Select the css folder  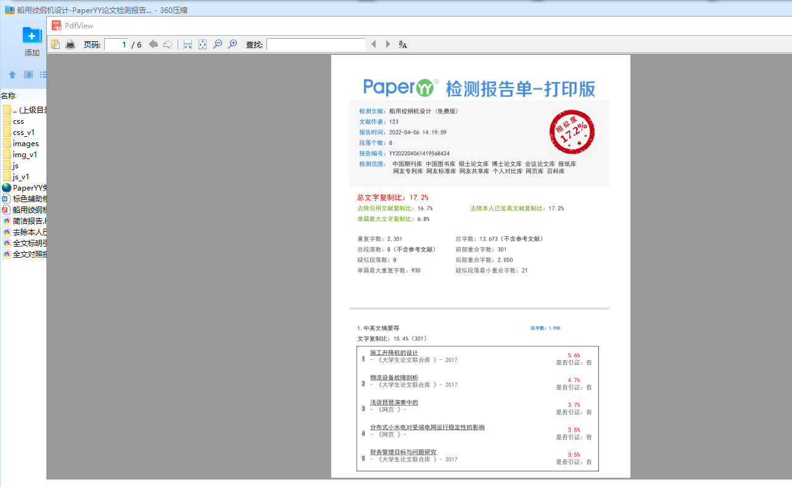click(13, 121)
